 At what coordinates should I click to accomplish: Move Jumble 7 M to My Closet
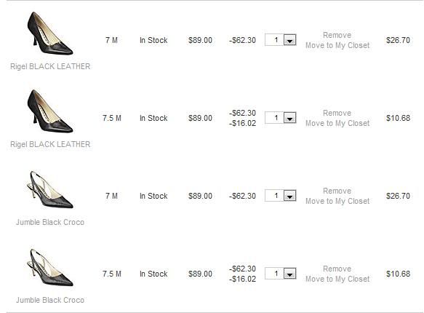337,202
